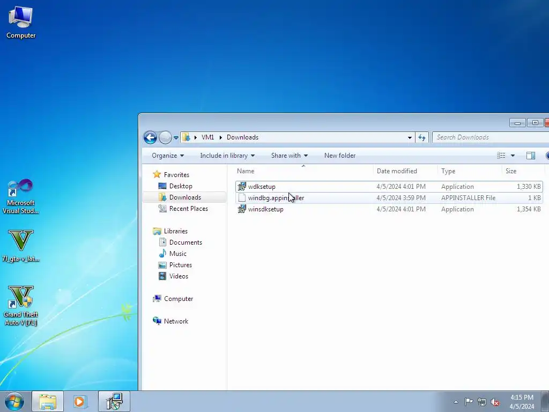Image resolution: width=549 pixels, height=412 pixels.
Task: Click the Downloads breadcrumb in the address bar
Action: (242, 137)
